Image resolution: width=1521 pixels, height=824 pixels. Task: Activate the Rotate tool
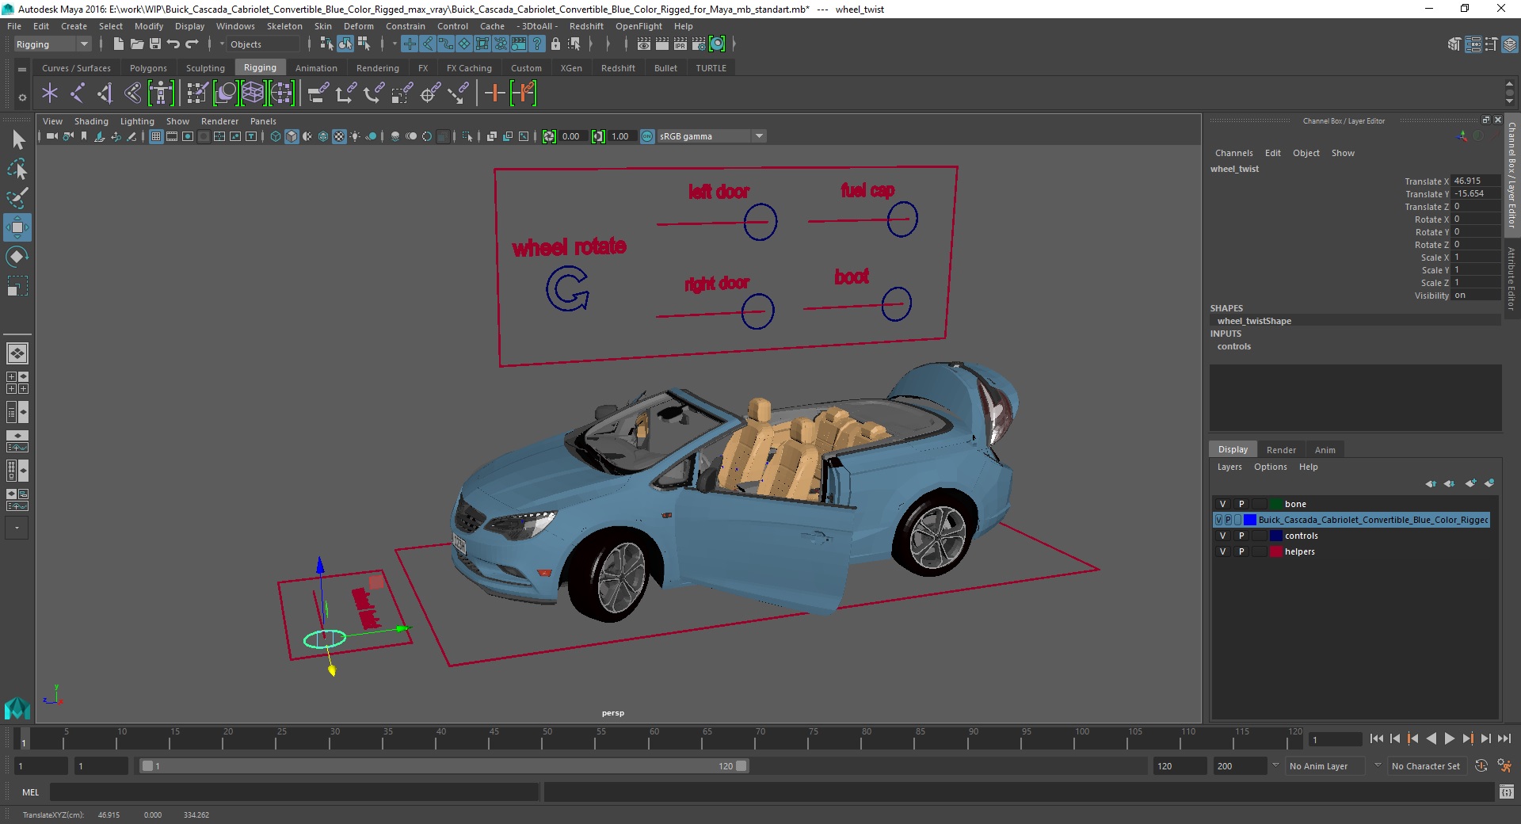17,257
